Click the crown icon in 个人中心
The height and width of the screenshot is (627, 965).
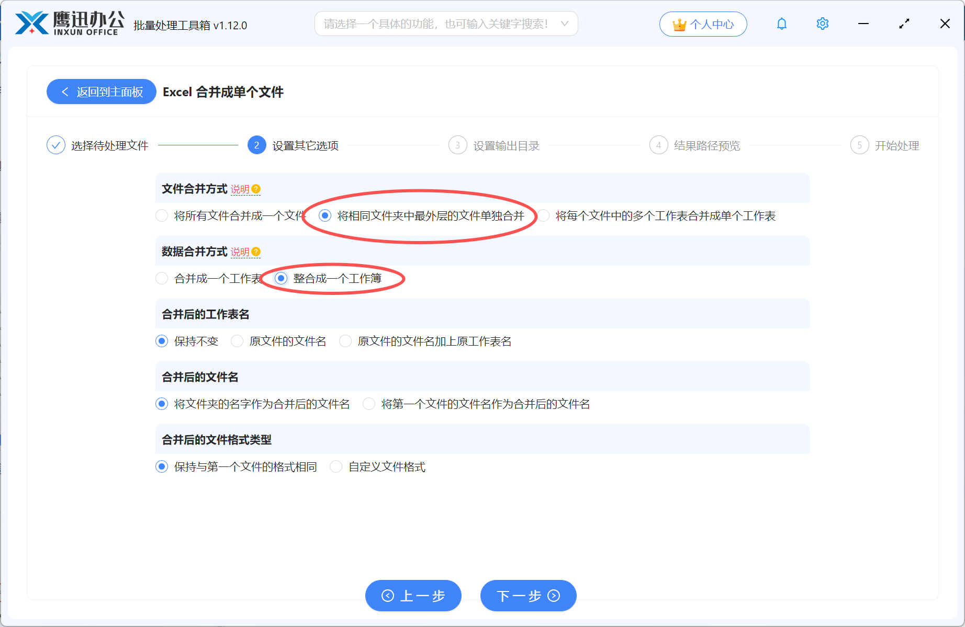[679, 24]
